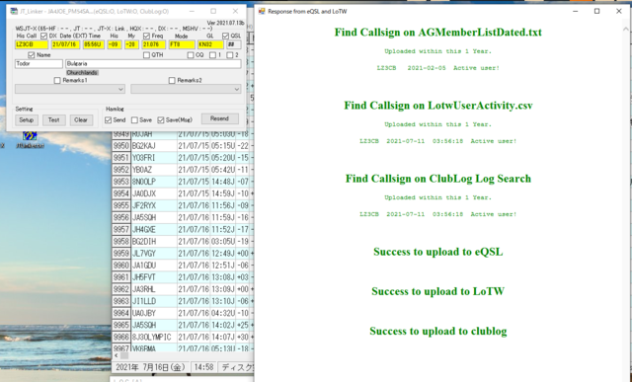Toggle the QSL checkbox
This screenshot has height=382, width=632.
pyautogui.click(x=226, y=36)
